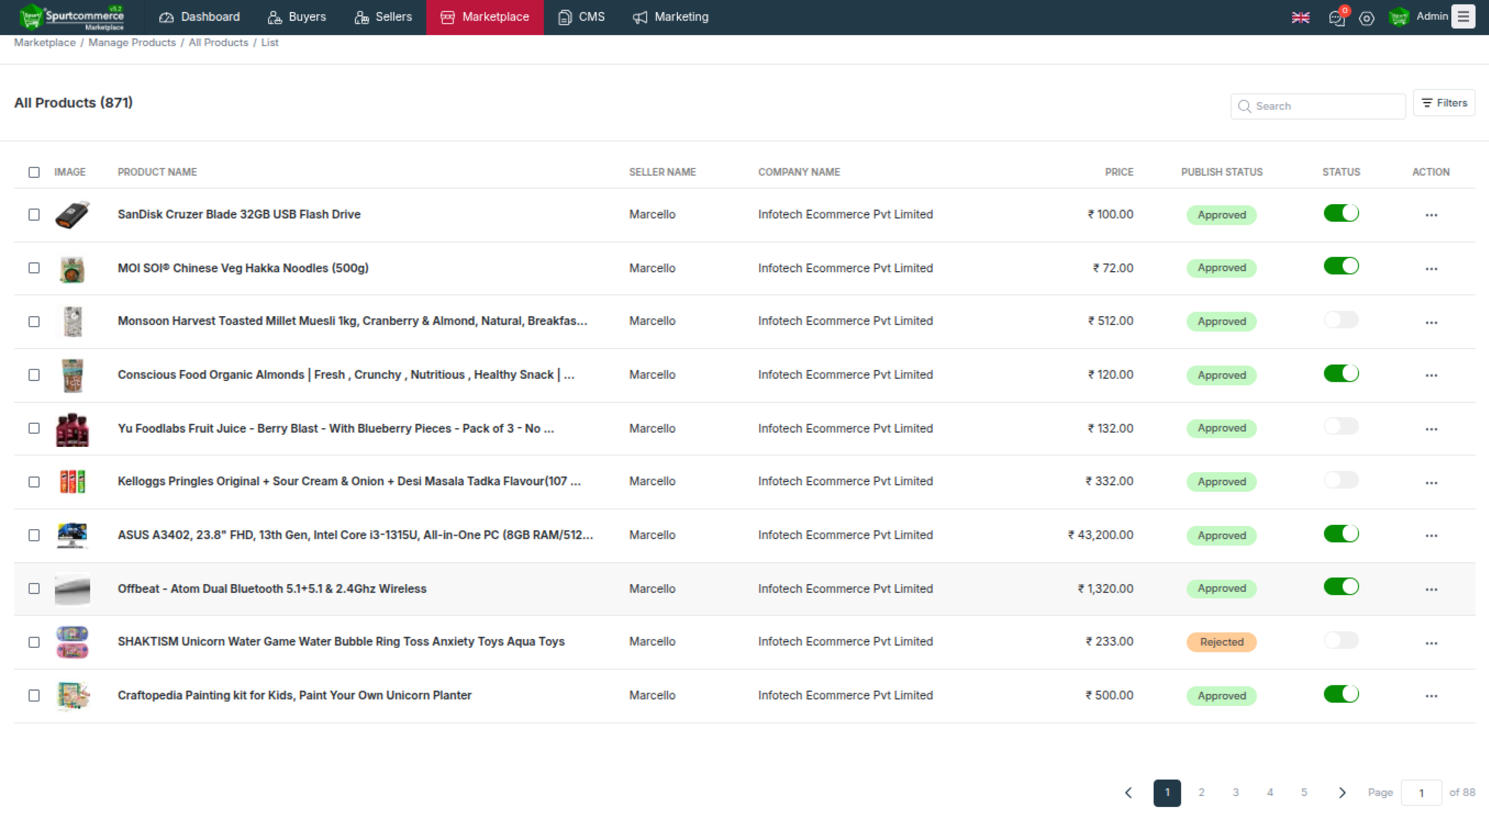This screenshot has width=1489, height=837.
Task: Enable status toggle for Monsoon Harvest Muesli
Action: [x=1341, y=320]
